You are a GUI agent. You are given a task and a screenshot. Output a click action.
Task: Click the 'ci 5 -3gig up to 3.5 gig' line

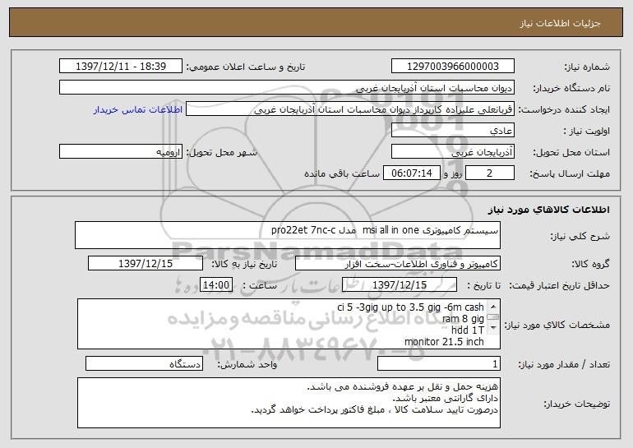[x=410, y=307]
